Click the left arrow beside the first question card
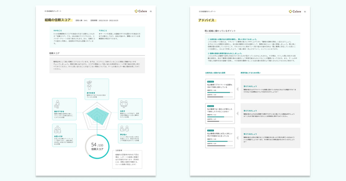 point(237,89)
